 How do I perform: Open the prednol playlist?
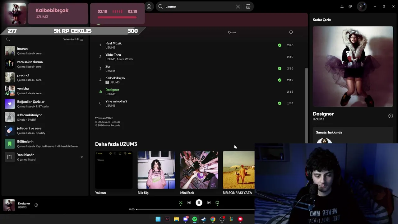click(x=45, y=77)
